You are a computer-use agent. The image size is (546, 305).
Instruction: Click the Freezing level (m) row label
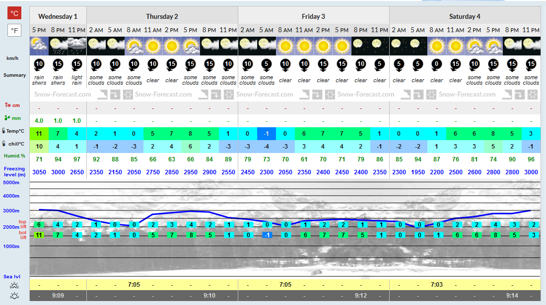tap(14, 171)
